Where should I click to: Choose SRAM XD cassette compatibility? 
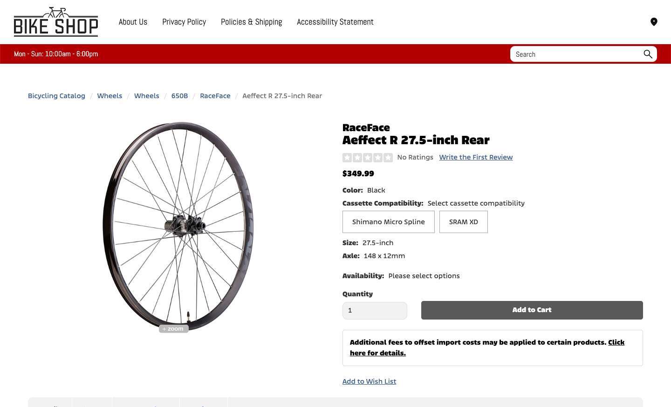463,222
